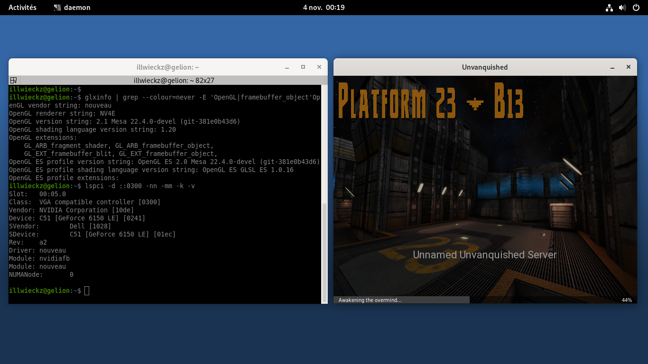Image resolution: width=648 pixels, height=364 pixels.
Task: Click the 'OpenGL renderer string: NV4E' line
Action: [x=62, y=113]
